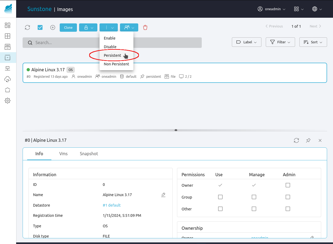Click the pin icon next to persistent

(142, 77)
